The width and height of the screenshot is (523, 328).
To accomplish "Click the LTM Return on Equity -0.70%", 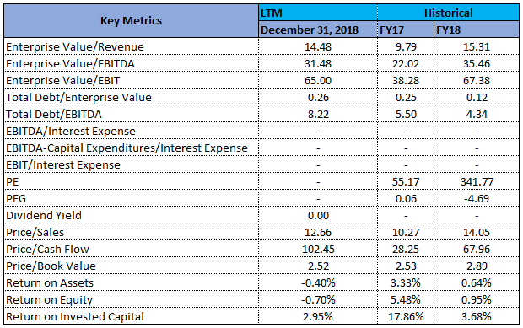I will tap(318, 299).
